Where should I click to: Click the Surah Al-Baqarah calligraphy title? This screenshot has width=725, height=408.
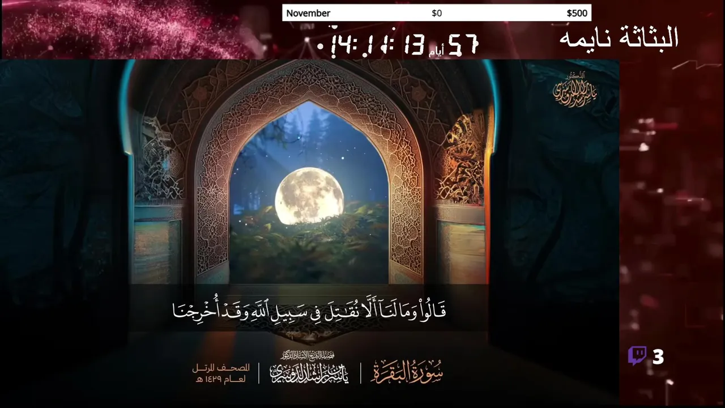coord(407,372)
